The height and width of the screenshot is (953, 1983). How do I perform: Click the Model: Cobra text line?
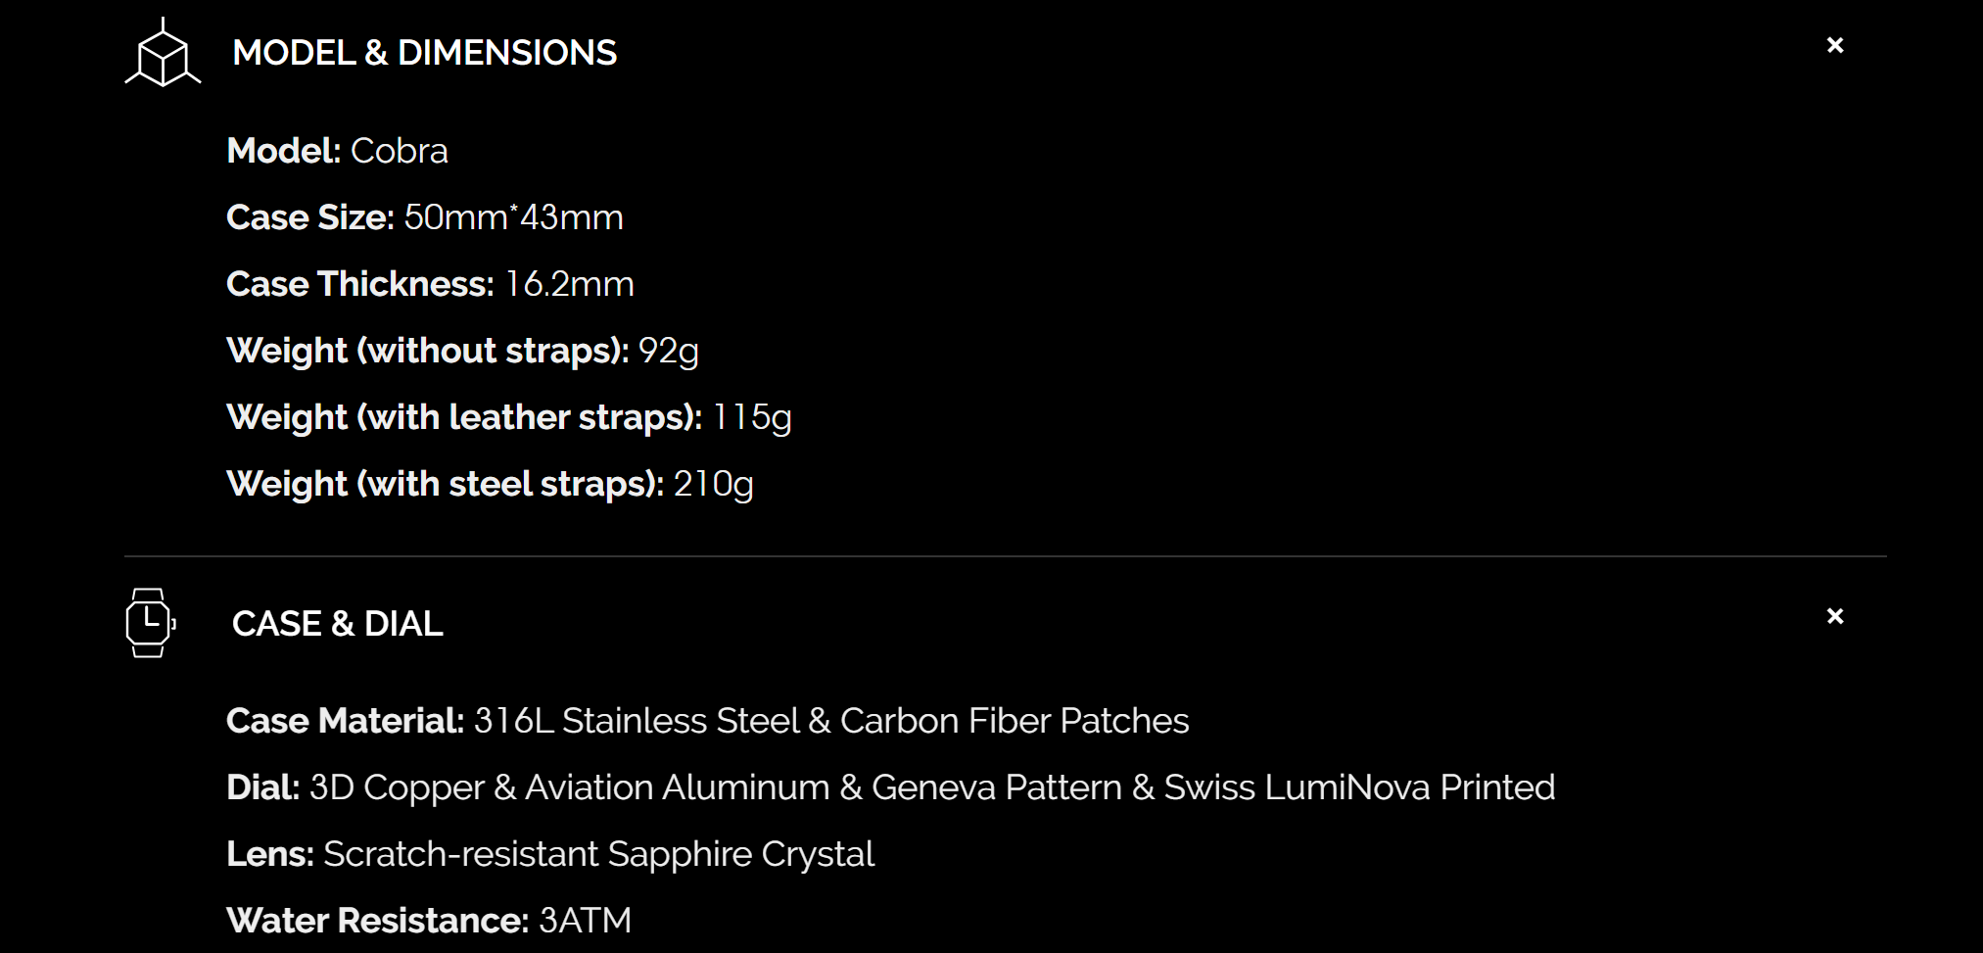point(337,151)
